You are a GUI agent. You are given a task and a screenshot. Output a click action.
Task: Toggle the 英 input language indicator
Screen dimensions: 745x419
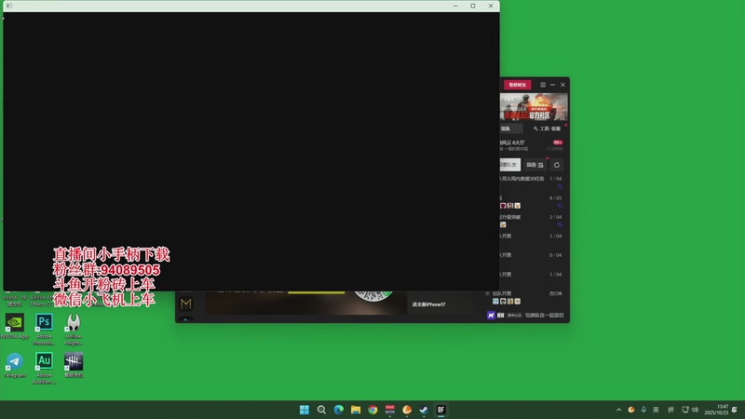pos(657,410)
